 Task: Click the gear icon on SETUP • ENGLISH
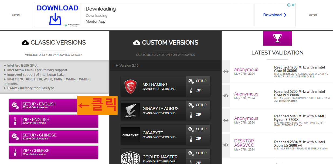click(x=15, y=105)
